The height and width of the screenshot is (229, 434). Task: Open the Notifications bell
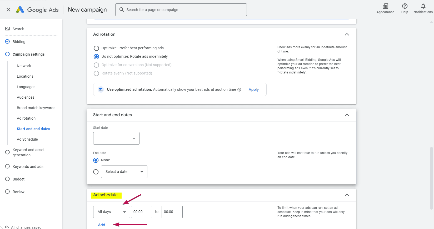point(423,6)
